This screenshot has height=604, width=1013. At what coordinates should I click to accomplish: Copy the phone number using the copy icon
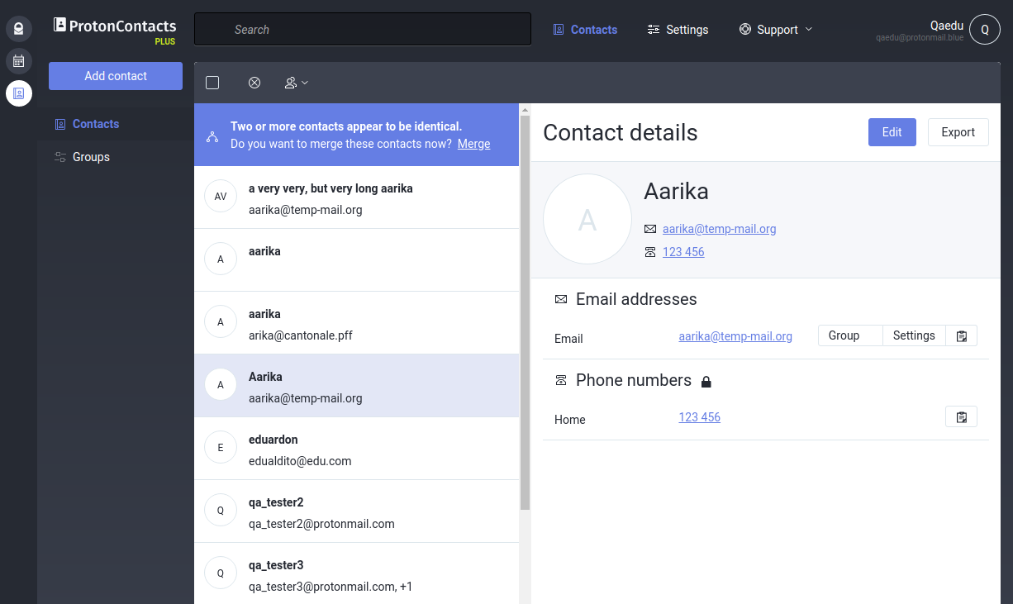[x=960, y=416]
